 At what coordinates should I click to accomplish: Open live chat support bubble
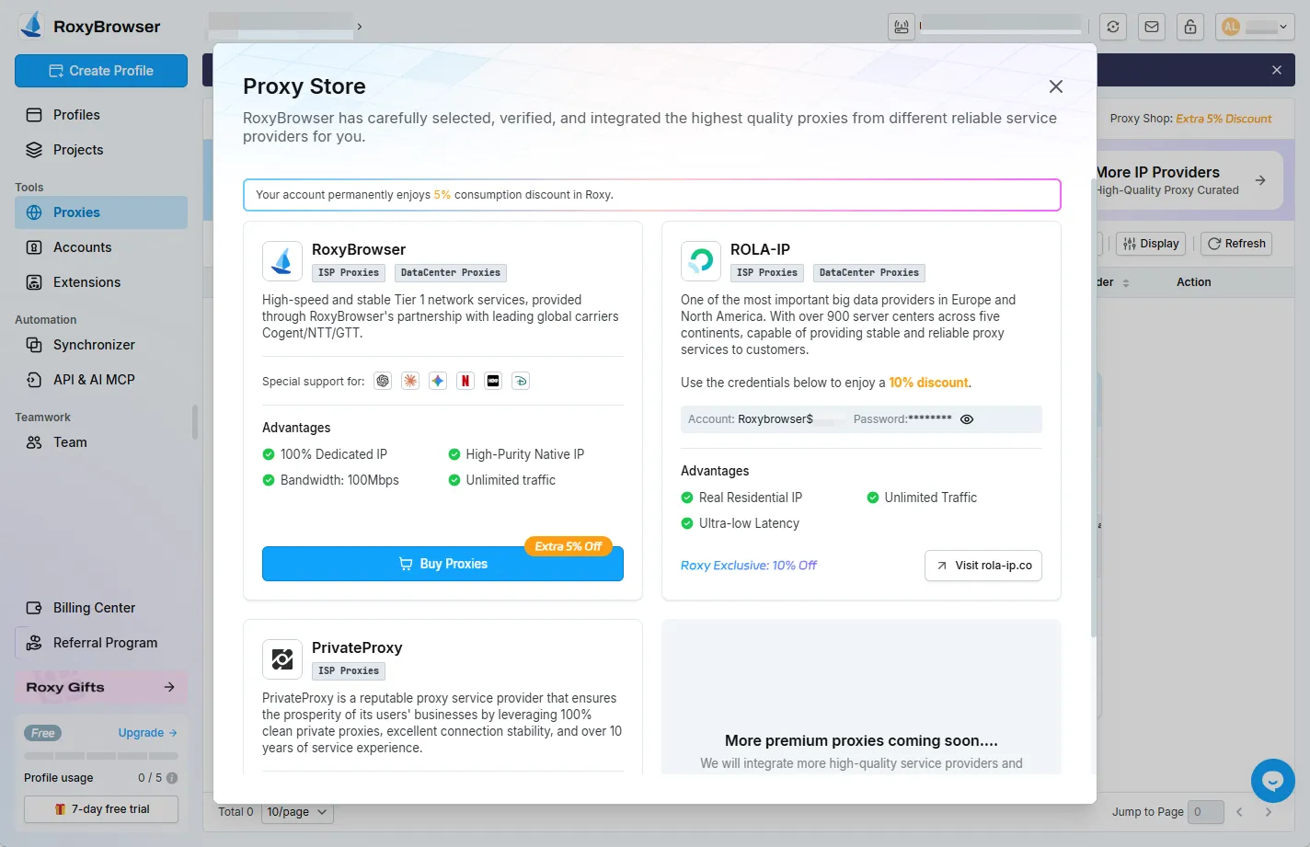(x=1272, y=780)
